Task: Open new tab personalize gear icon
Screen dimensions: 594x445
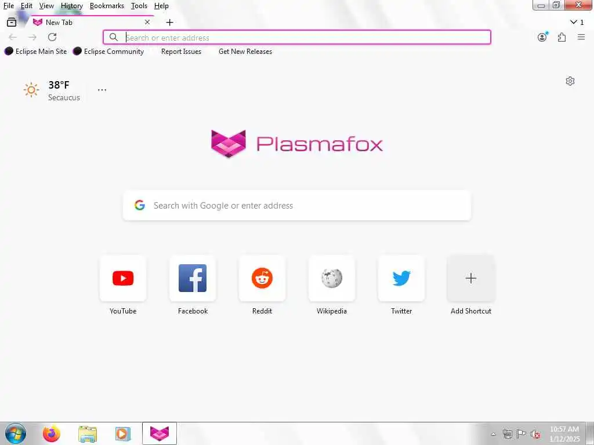Action: [570, 81]
